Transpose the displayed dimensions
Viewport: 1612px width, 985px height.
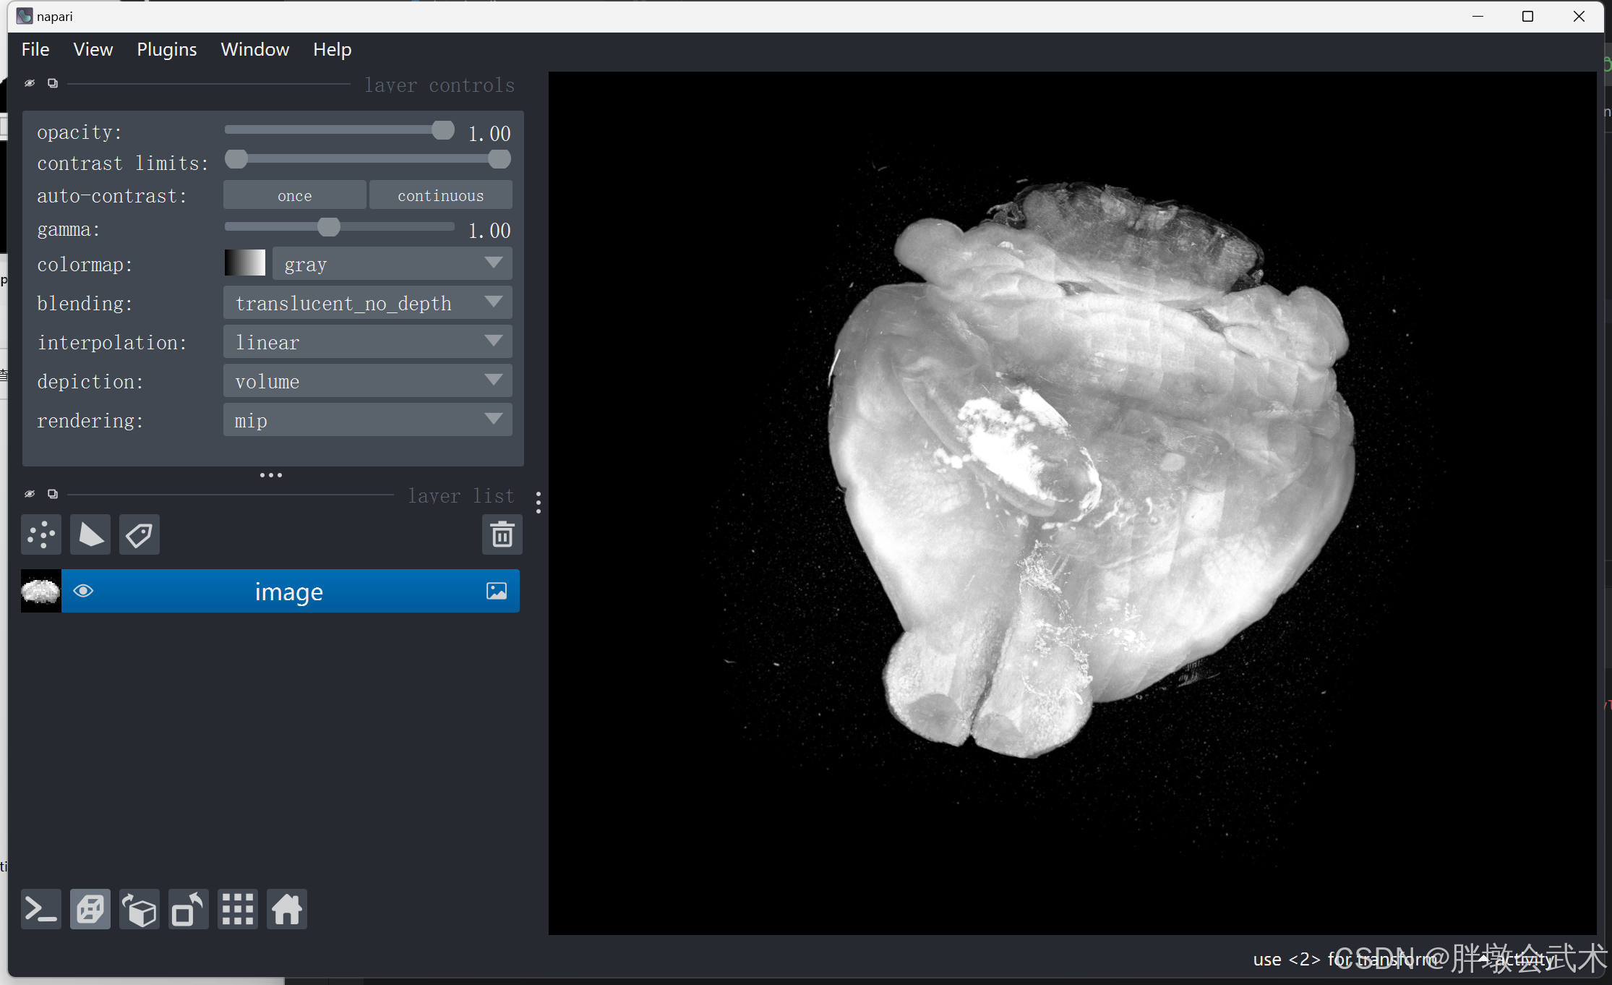coord(189,909)
